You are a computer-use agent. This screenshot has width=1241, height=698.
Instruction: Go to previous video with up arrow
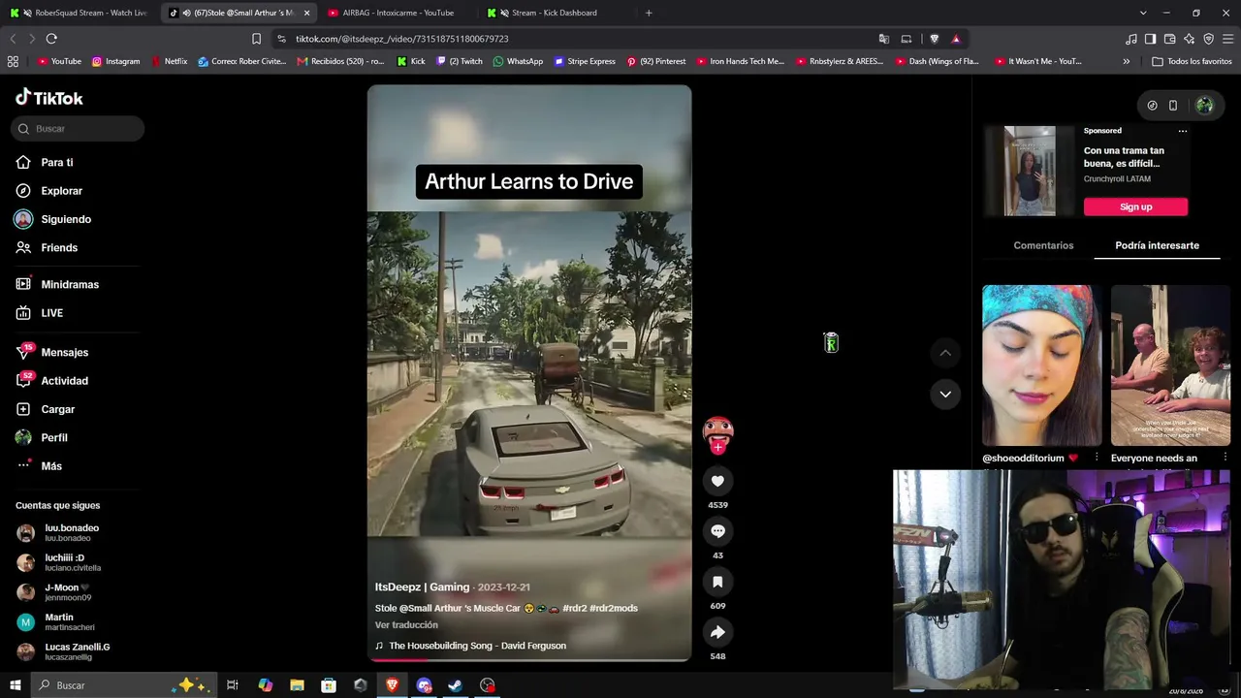tap(945, 353)
